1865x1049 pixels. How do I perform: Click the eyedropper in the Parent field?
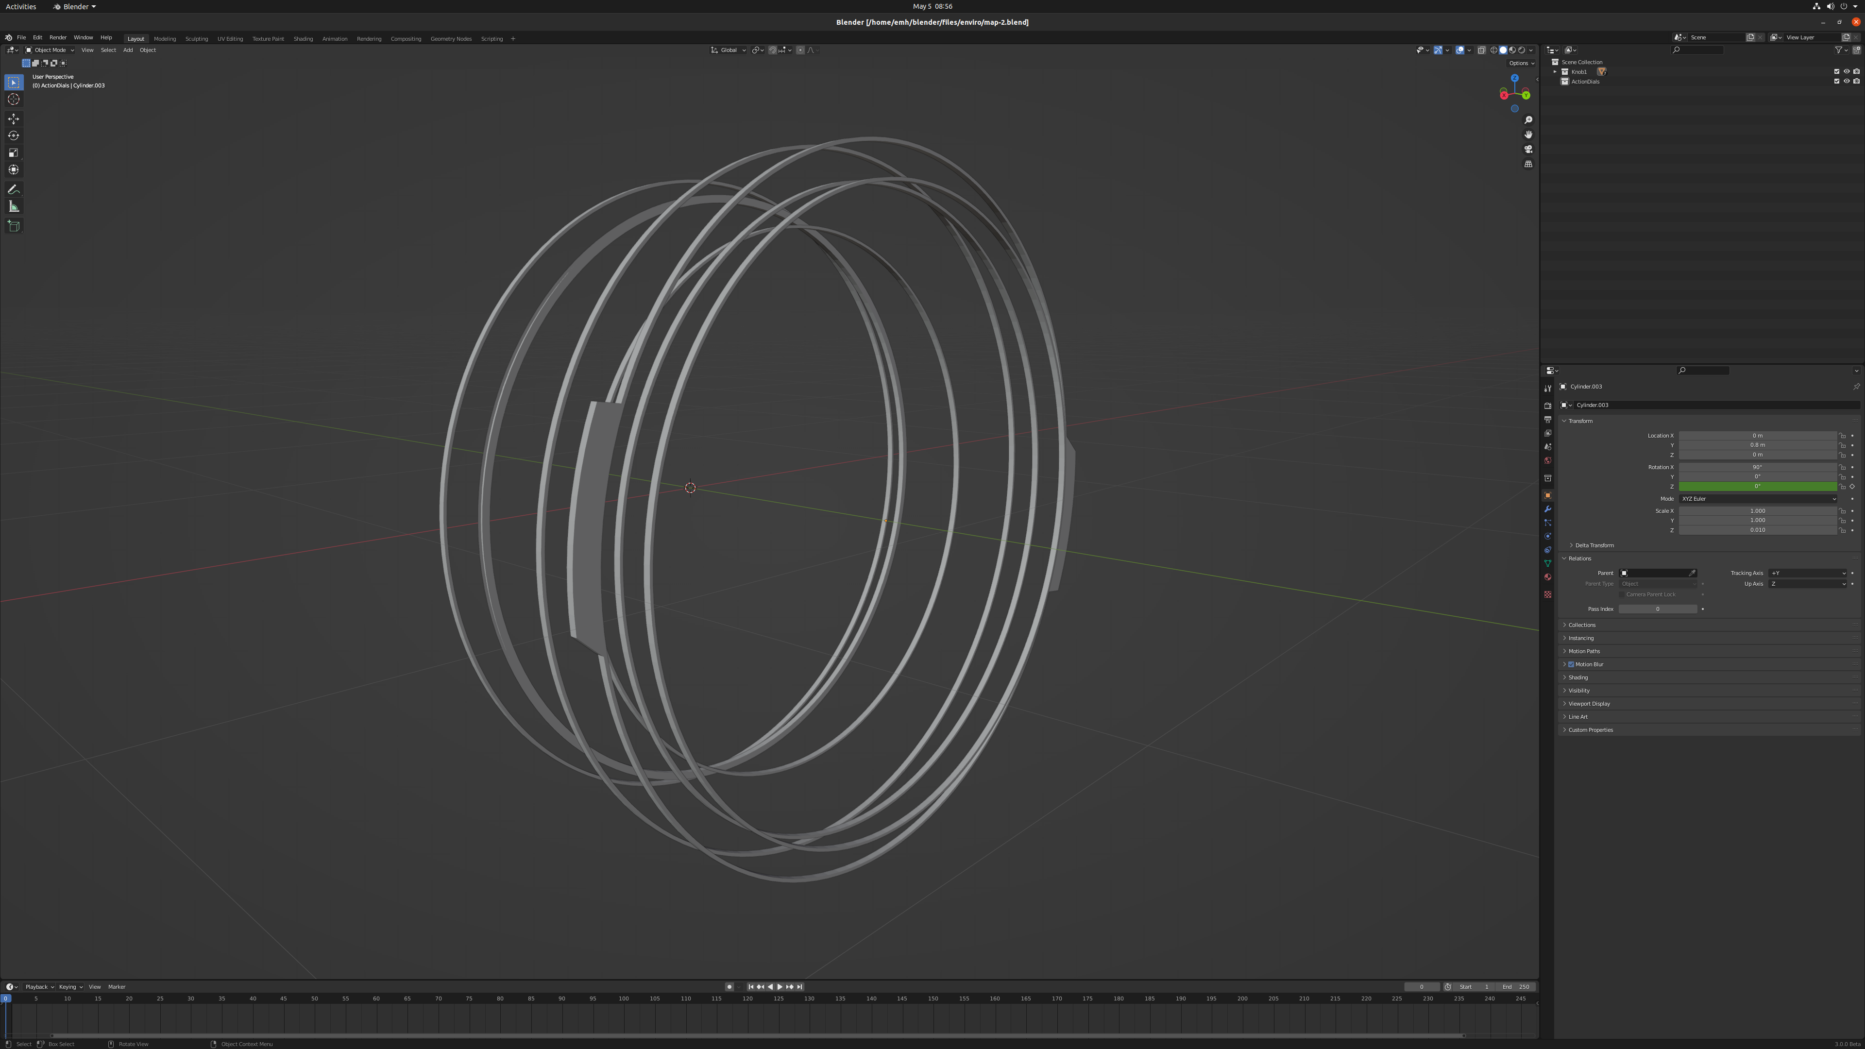point(1692,574)
